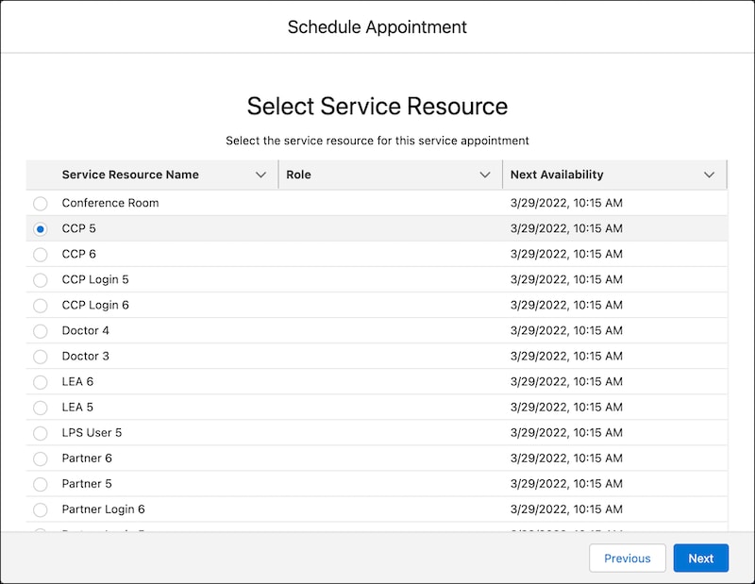The width and height of the screenshot is (755, 584).
Task: Select the CCP 5 radio button
Action: pyautogui.click(x=41, y=229)
